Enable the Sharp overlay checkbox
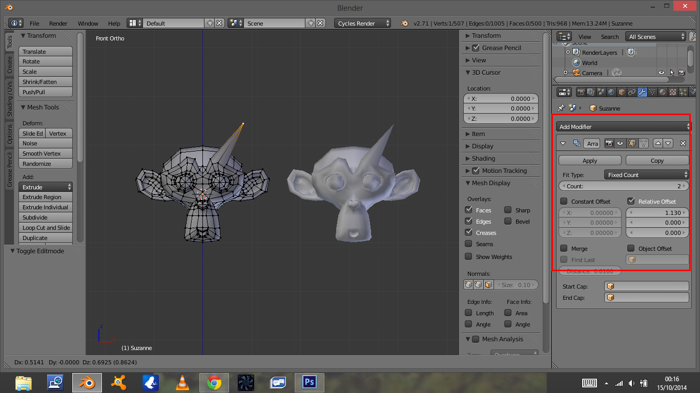 coord(508,210)
